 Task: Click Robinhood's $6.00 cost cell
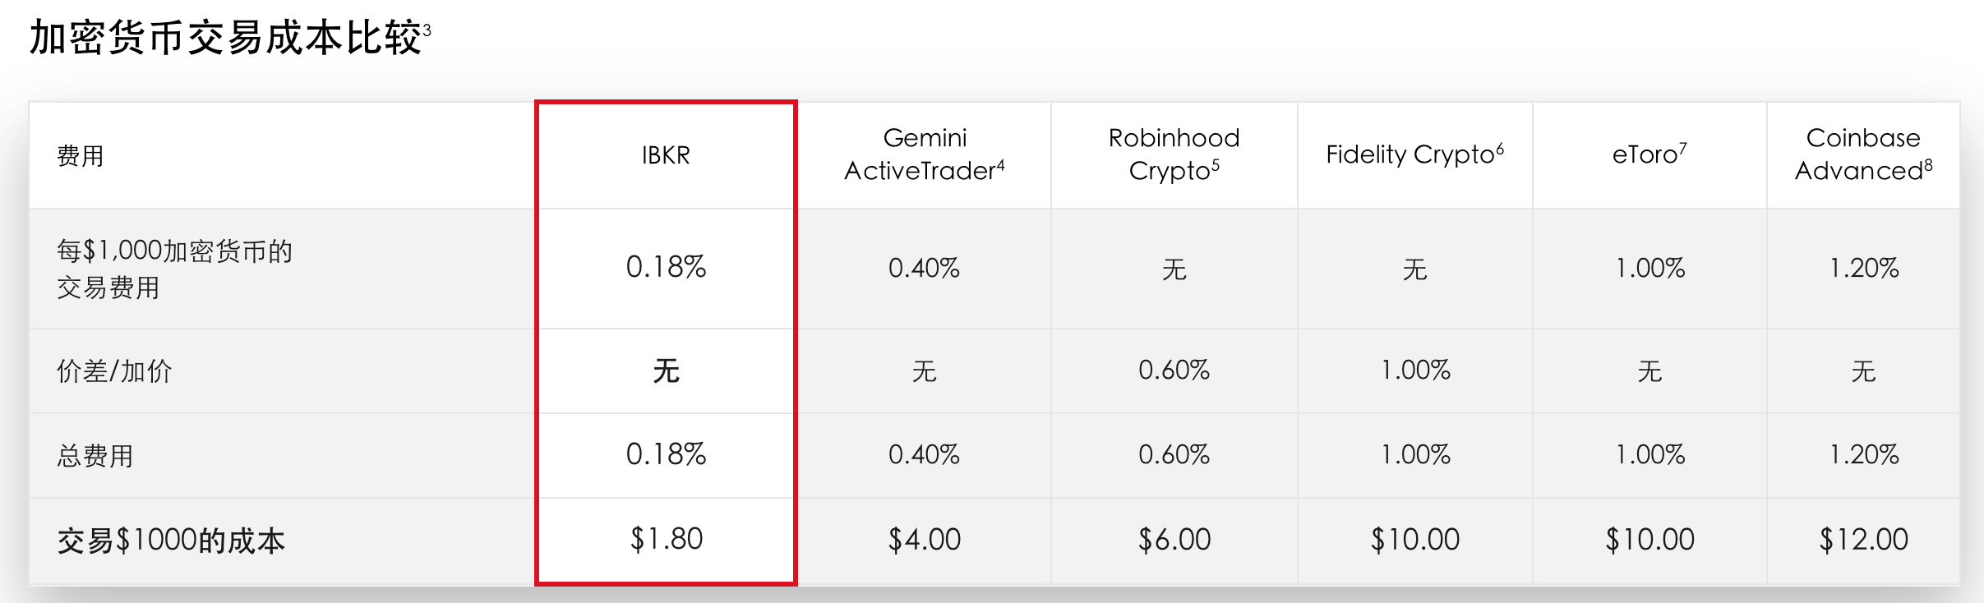click(1174, 540)
